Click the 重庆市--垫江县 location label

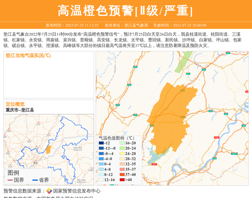click(20, 110)
